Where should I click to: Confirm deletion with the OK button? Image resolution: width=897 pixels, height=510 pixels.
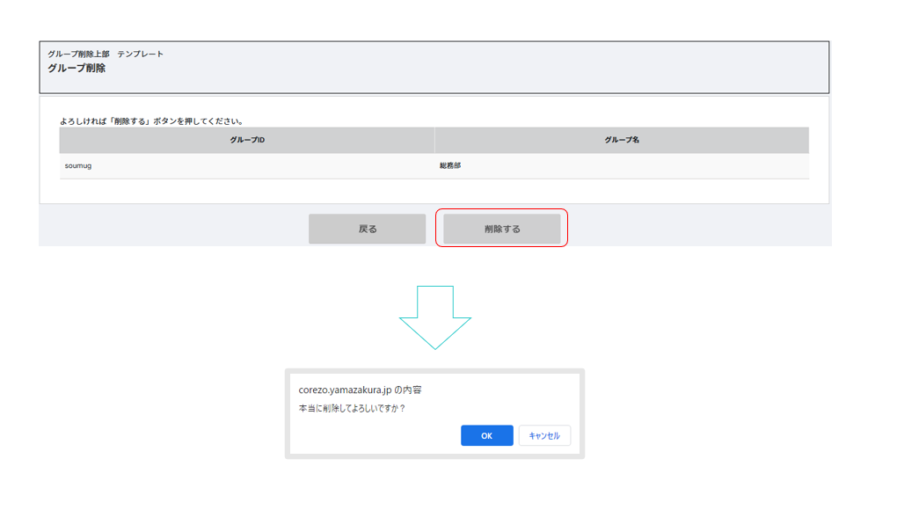click(487, 435)
